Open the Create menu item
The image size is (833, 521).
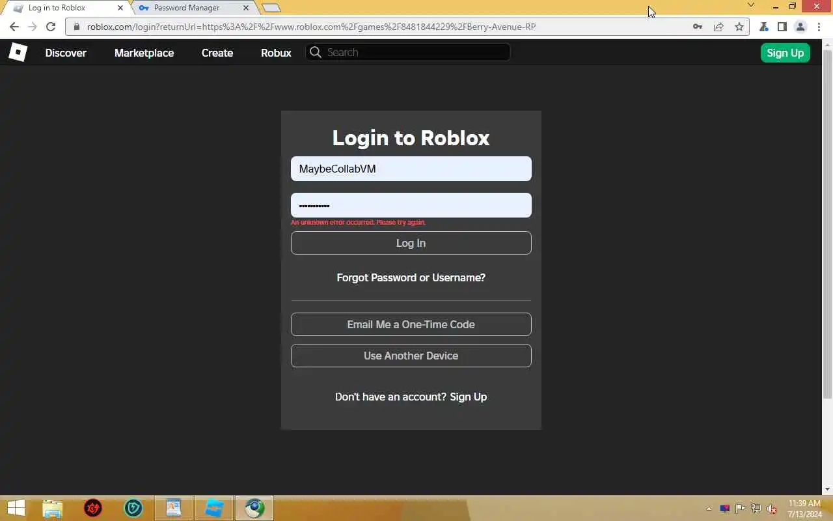[x=217, y=53]
